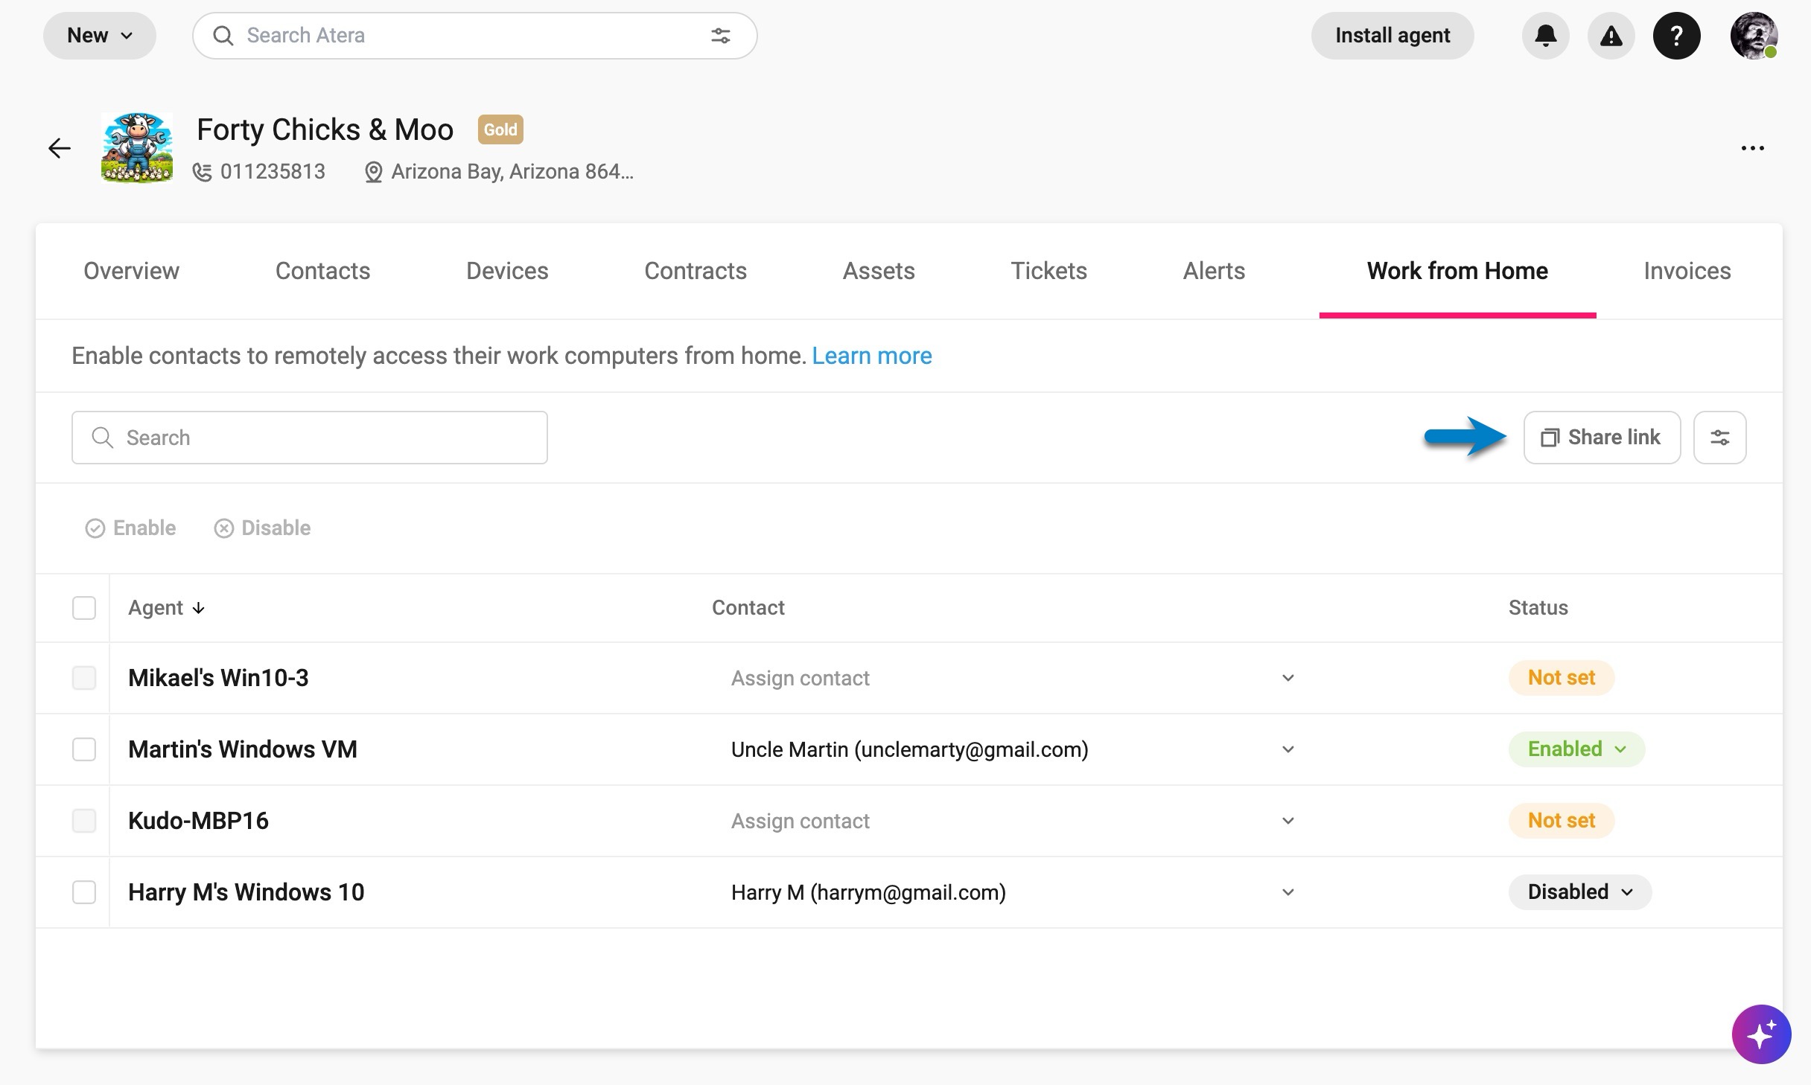
Task: Click the Arizona Bay address text
Action: click(512, 172)
